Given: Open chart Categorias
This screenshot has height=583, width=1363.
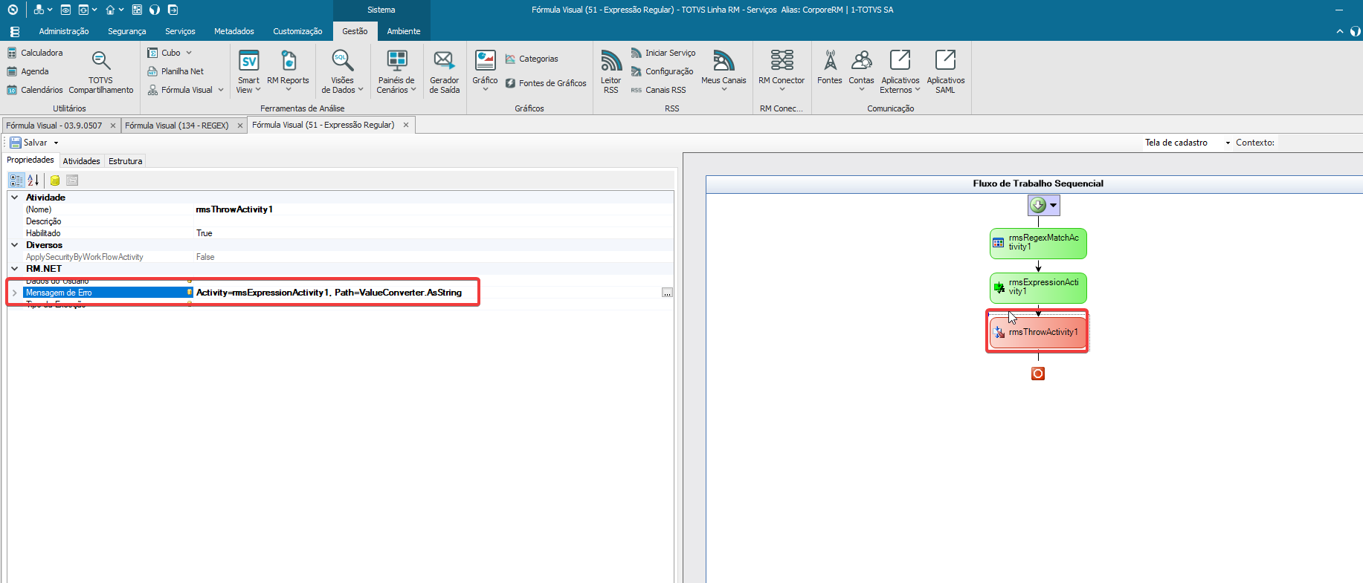Looking at the screenshot, I should click(532, 59).
